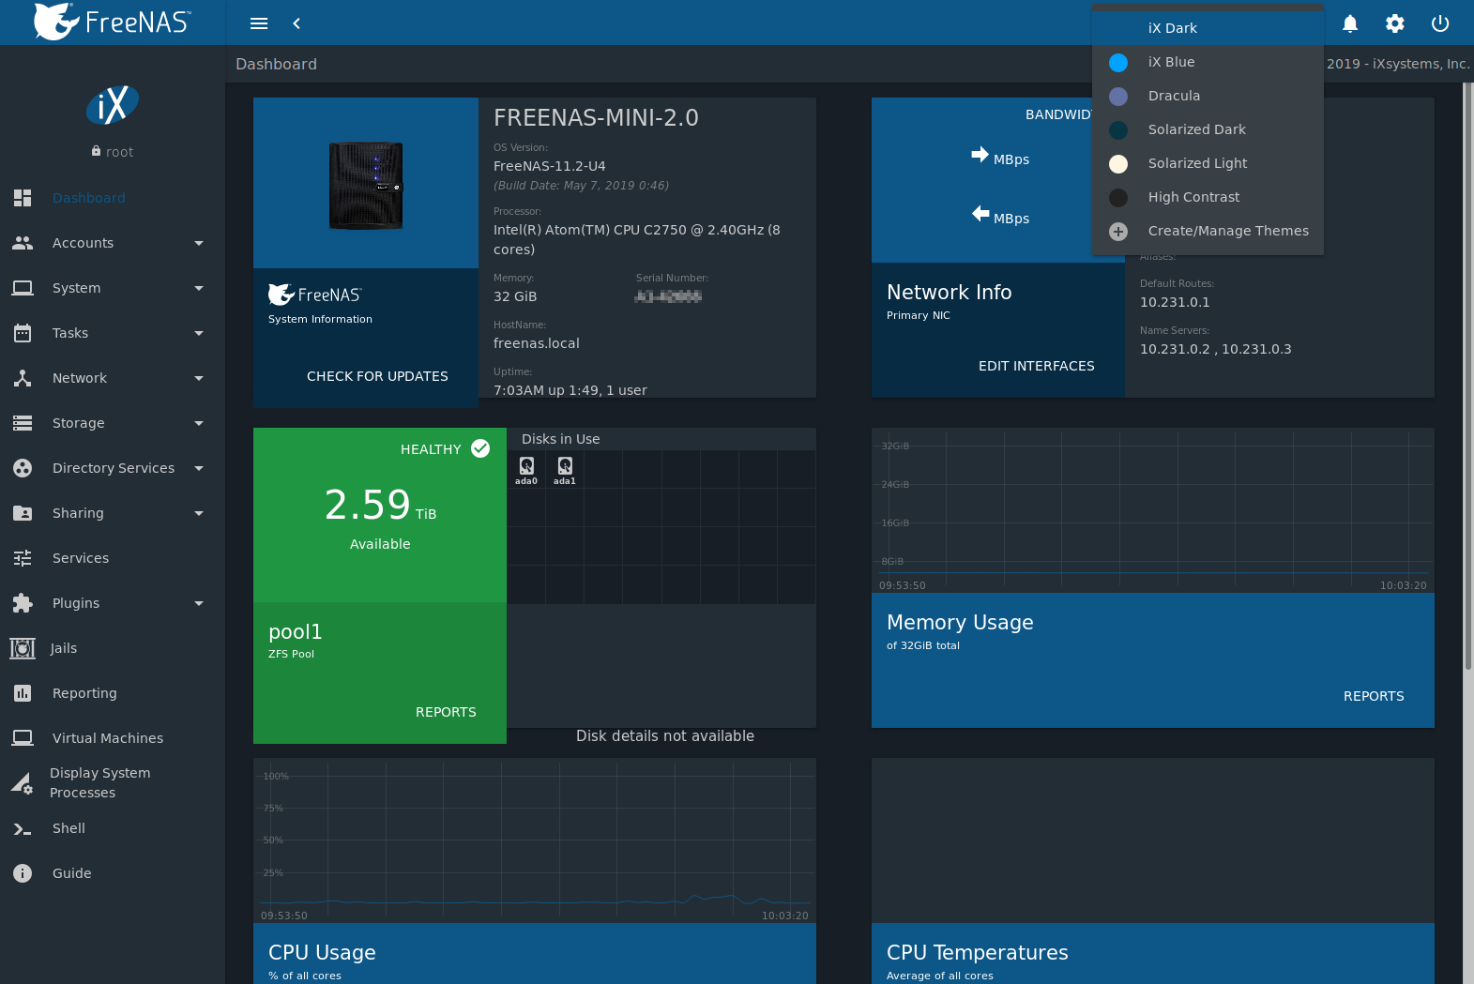Click the Storage disks icon

point(23,423)
